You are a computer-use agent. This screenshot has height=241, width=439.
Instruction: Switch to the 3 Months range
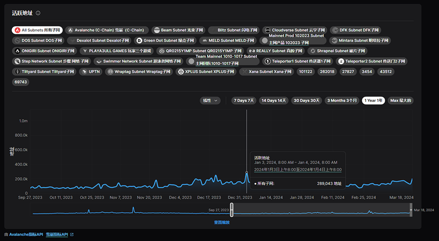click(x=342, y=100)
